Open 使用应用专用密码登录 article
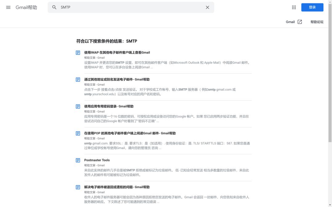The height and width of the screenshot is (207, 332). (x=109, y=106)
